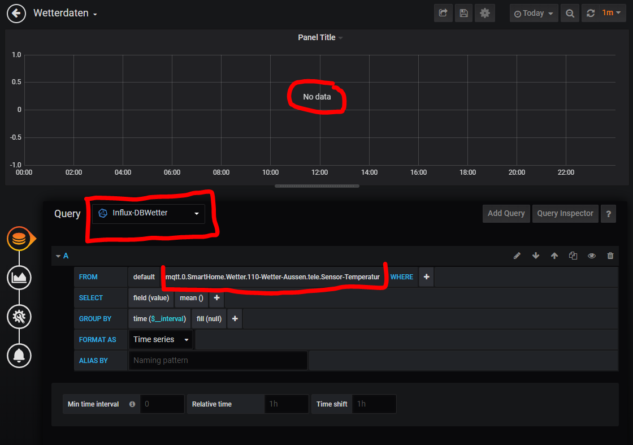Screen dimensions: 633x445
Task: Grab the panel resize handle bar
Action: (317, 186)
